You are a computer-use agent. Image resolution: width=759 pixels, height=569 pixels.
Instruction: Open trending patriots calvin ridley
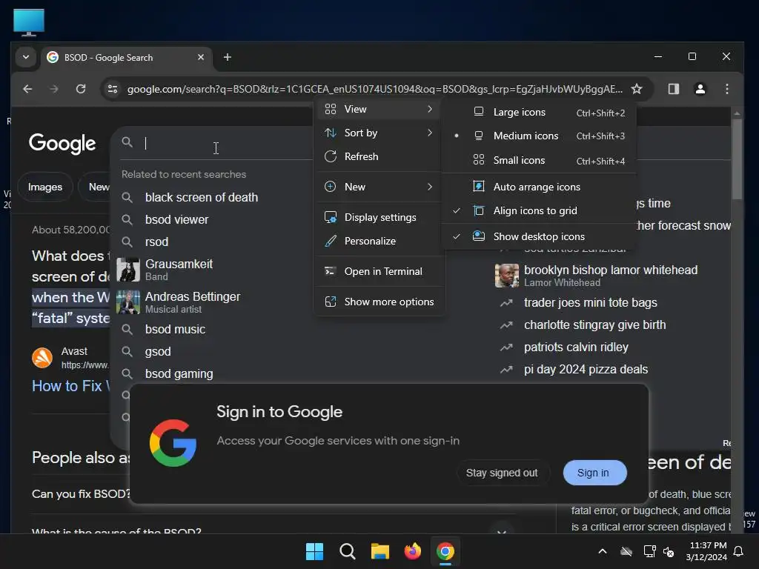click(x=576, y=347)
